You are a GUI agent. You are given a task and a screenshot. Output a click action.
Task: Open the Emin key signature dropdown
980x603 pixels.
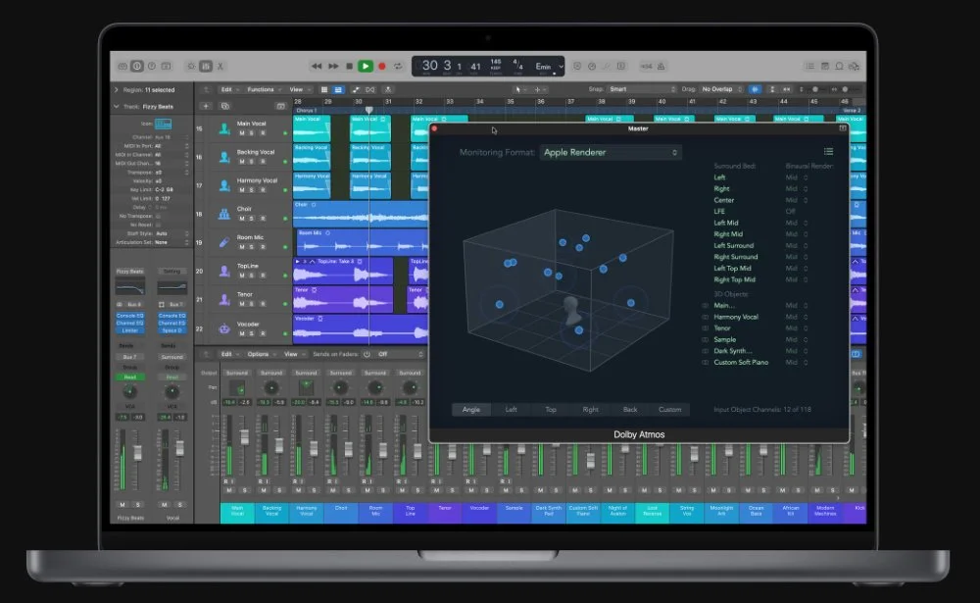[549, 67]
